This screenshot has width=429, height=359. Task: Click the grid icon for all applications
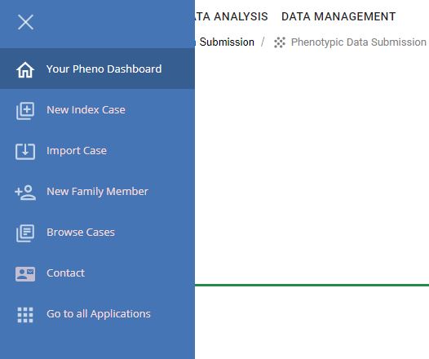pyautogui.click(x=25, y=315)
